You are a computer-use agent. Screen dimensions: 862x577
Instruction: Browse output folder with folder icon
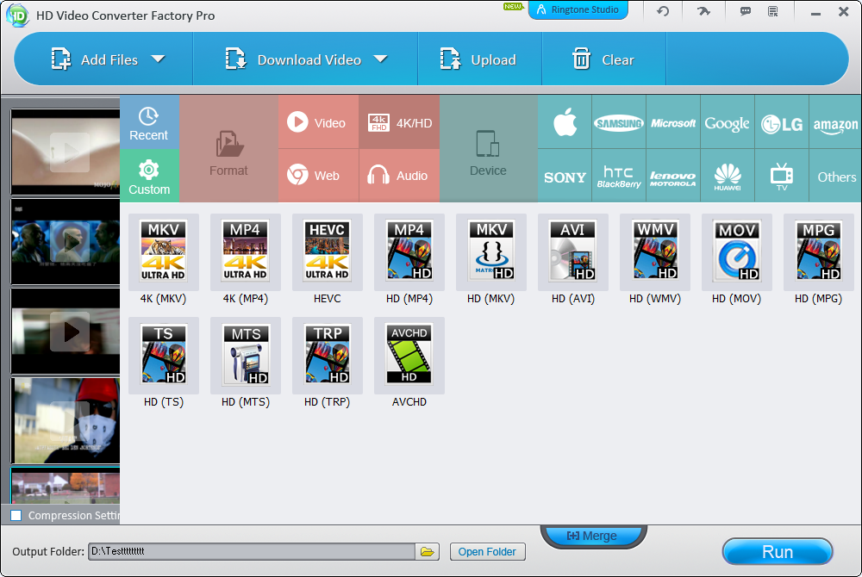428,552
